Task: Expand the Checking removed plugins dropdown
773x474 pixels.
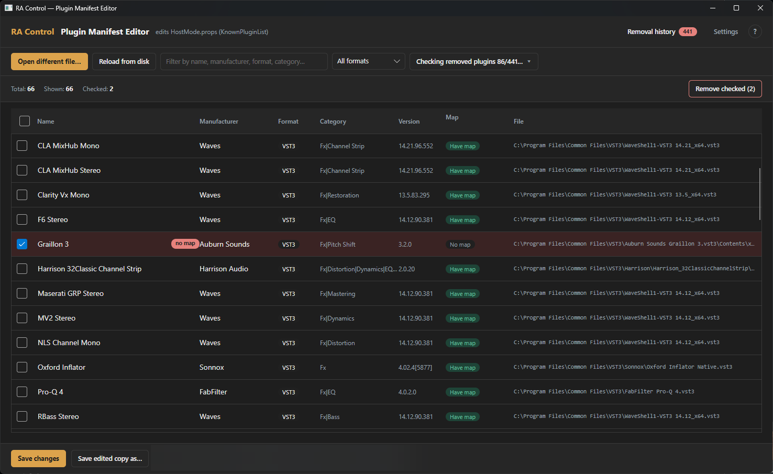Action: 473,61
